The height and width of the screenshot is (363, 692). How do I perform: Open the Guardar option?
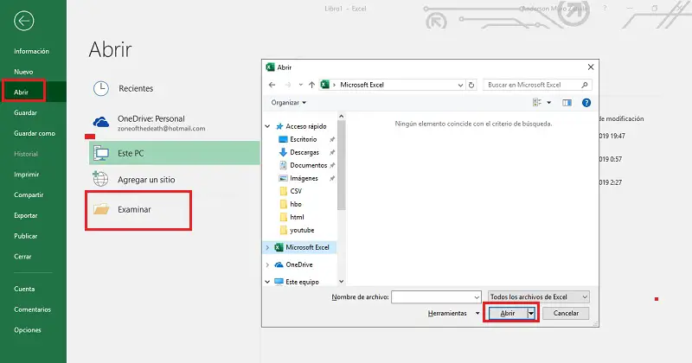26,112
